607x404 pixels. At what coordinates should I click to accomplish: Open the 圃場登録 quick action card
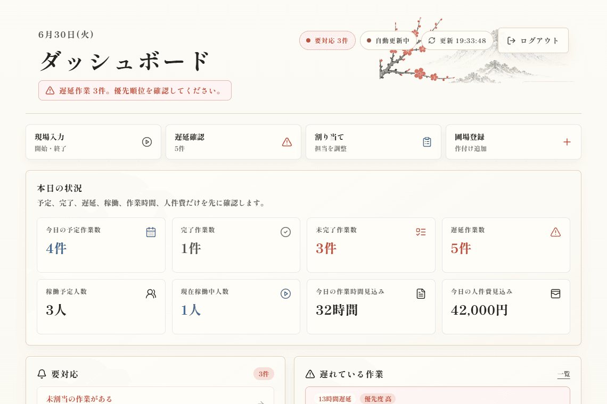tap(513, 142)
